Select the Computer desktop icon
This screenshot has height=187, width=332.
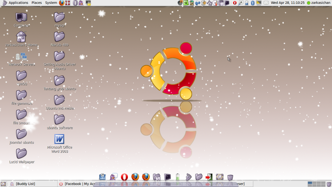21,20
